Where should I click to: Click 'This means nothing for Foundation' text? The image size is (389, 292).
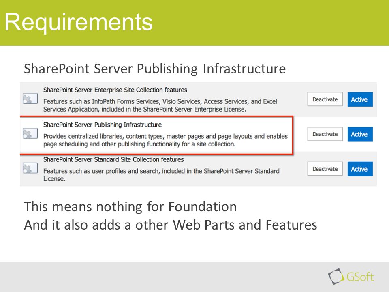(x=130, y=206)
